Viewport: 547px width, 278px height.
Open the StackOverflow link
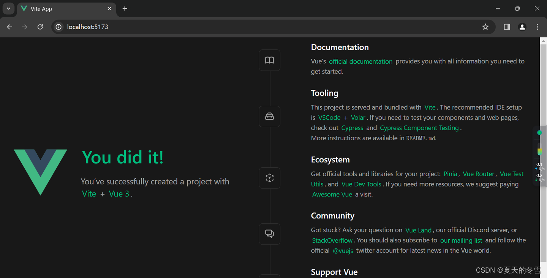coord(332,240)
